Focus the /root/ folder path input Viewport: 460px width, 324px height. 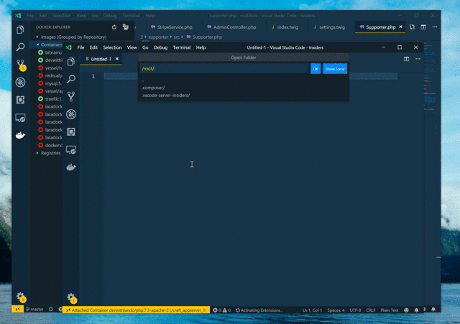click(x=224, y=69)
